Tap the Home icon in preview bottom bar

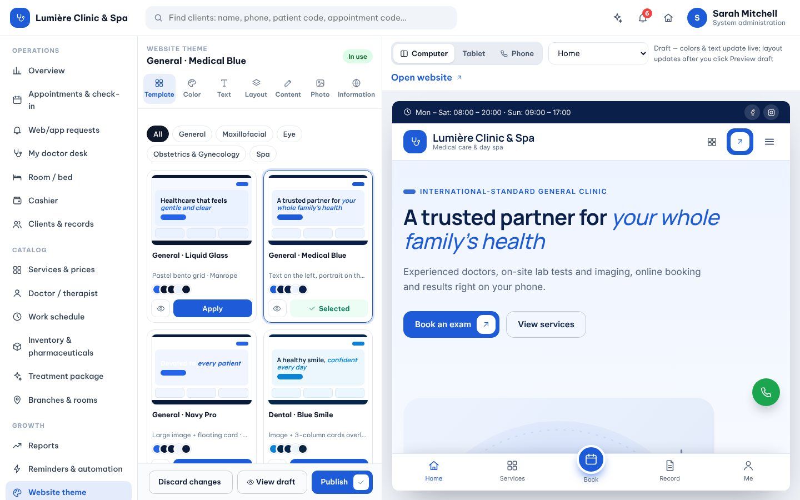pyautogui.click(x=434, y=466)
